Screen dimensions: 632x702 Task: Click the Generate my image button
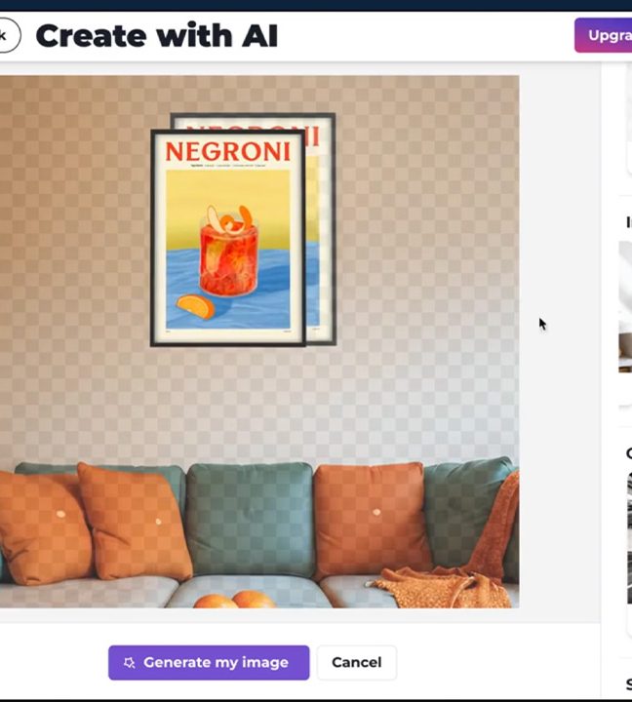pos(209,663)
